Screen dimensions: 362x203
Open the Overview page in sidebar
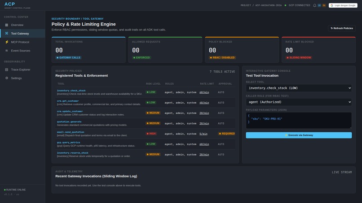pos(22,25)
